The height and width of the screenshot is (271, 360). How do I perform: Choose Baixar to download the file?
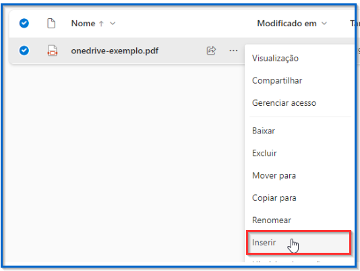[x=299, y=131]
